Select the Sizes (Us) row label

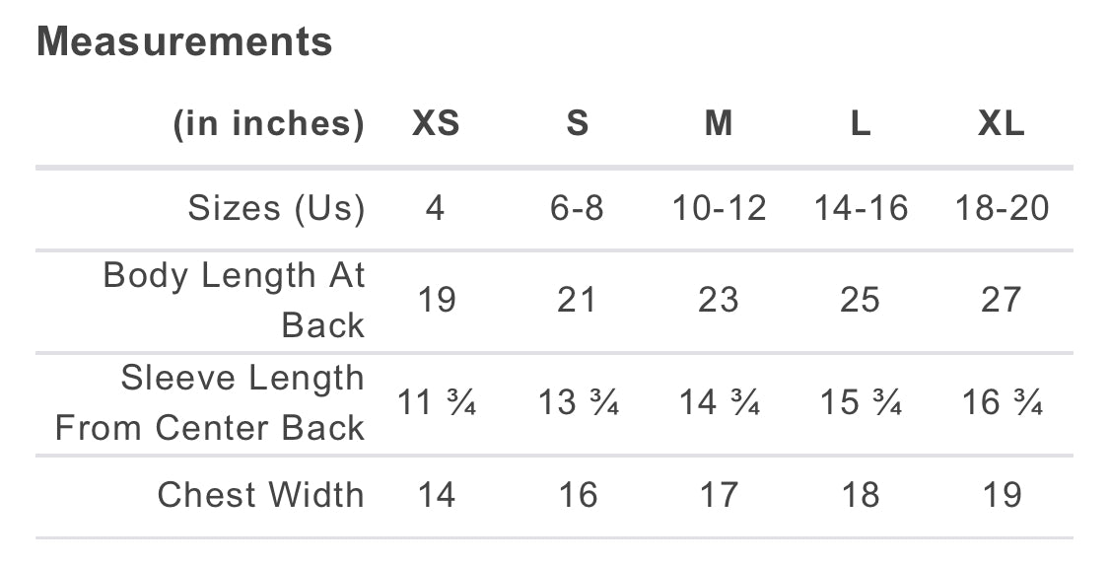(276, 208)
